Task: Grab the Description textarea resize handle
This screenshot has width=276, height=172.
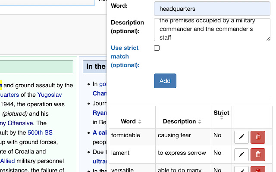Action: (268, 39)
